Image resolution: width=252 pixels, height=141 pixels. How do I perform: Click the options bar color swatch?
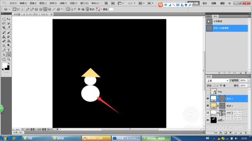[x=111, y=9]
